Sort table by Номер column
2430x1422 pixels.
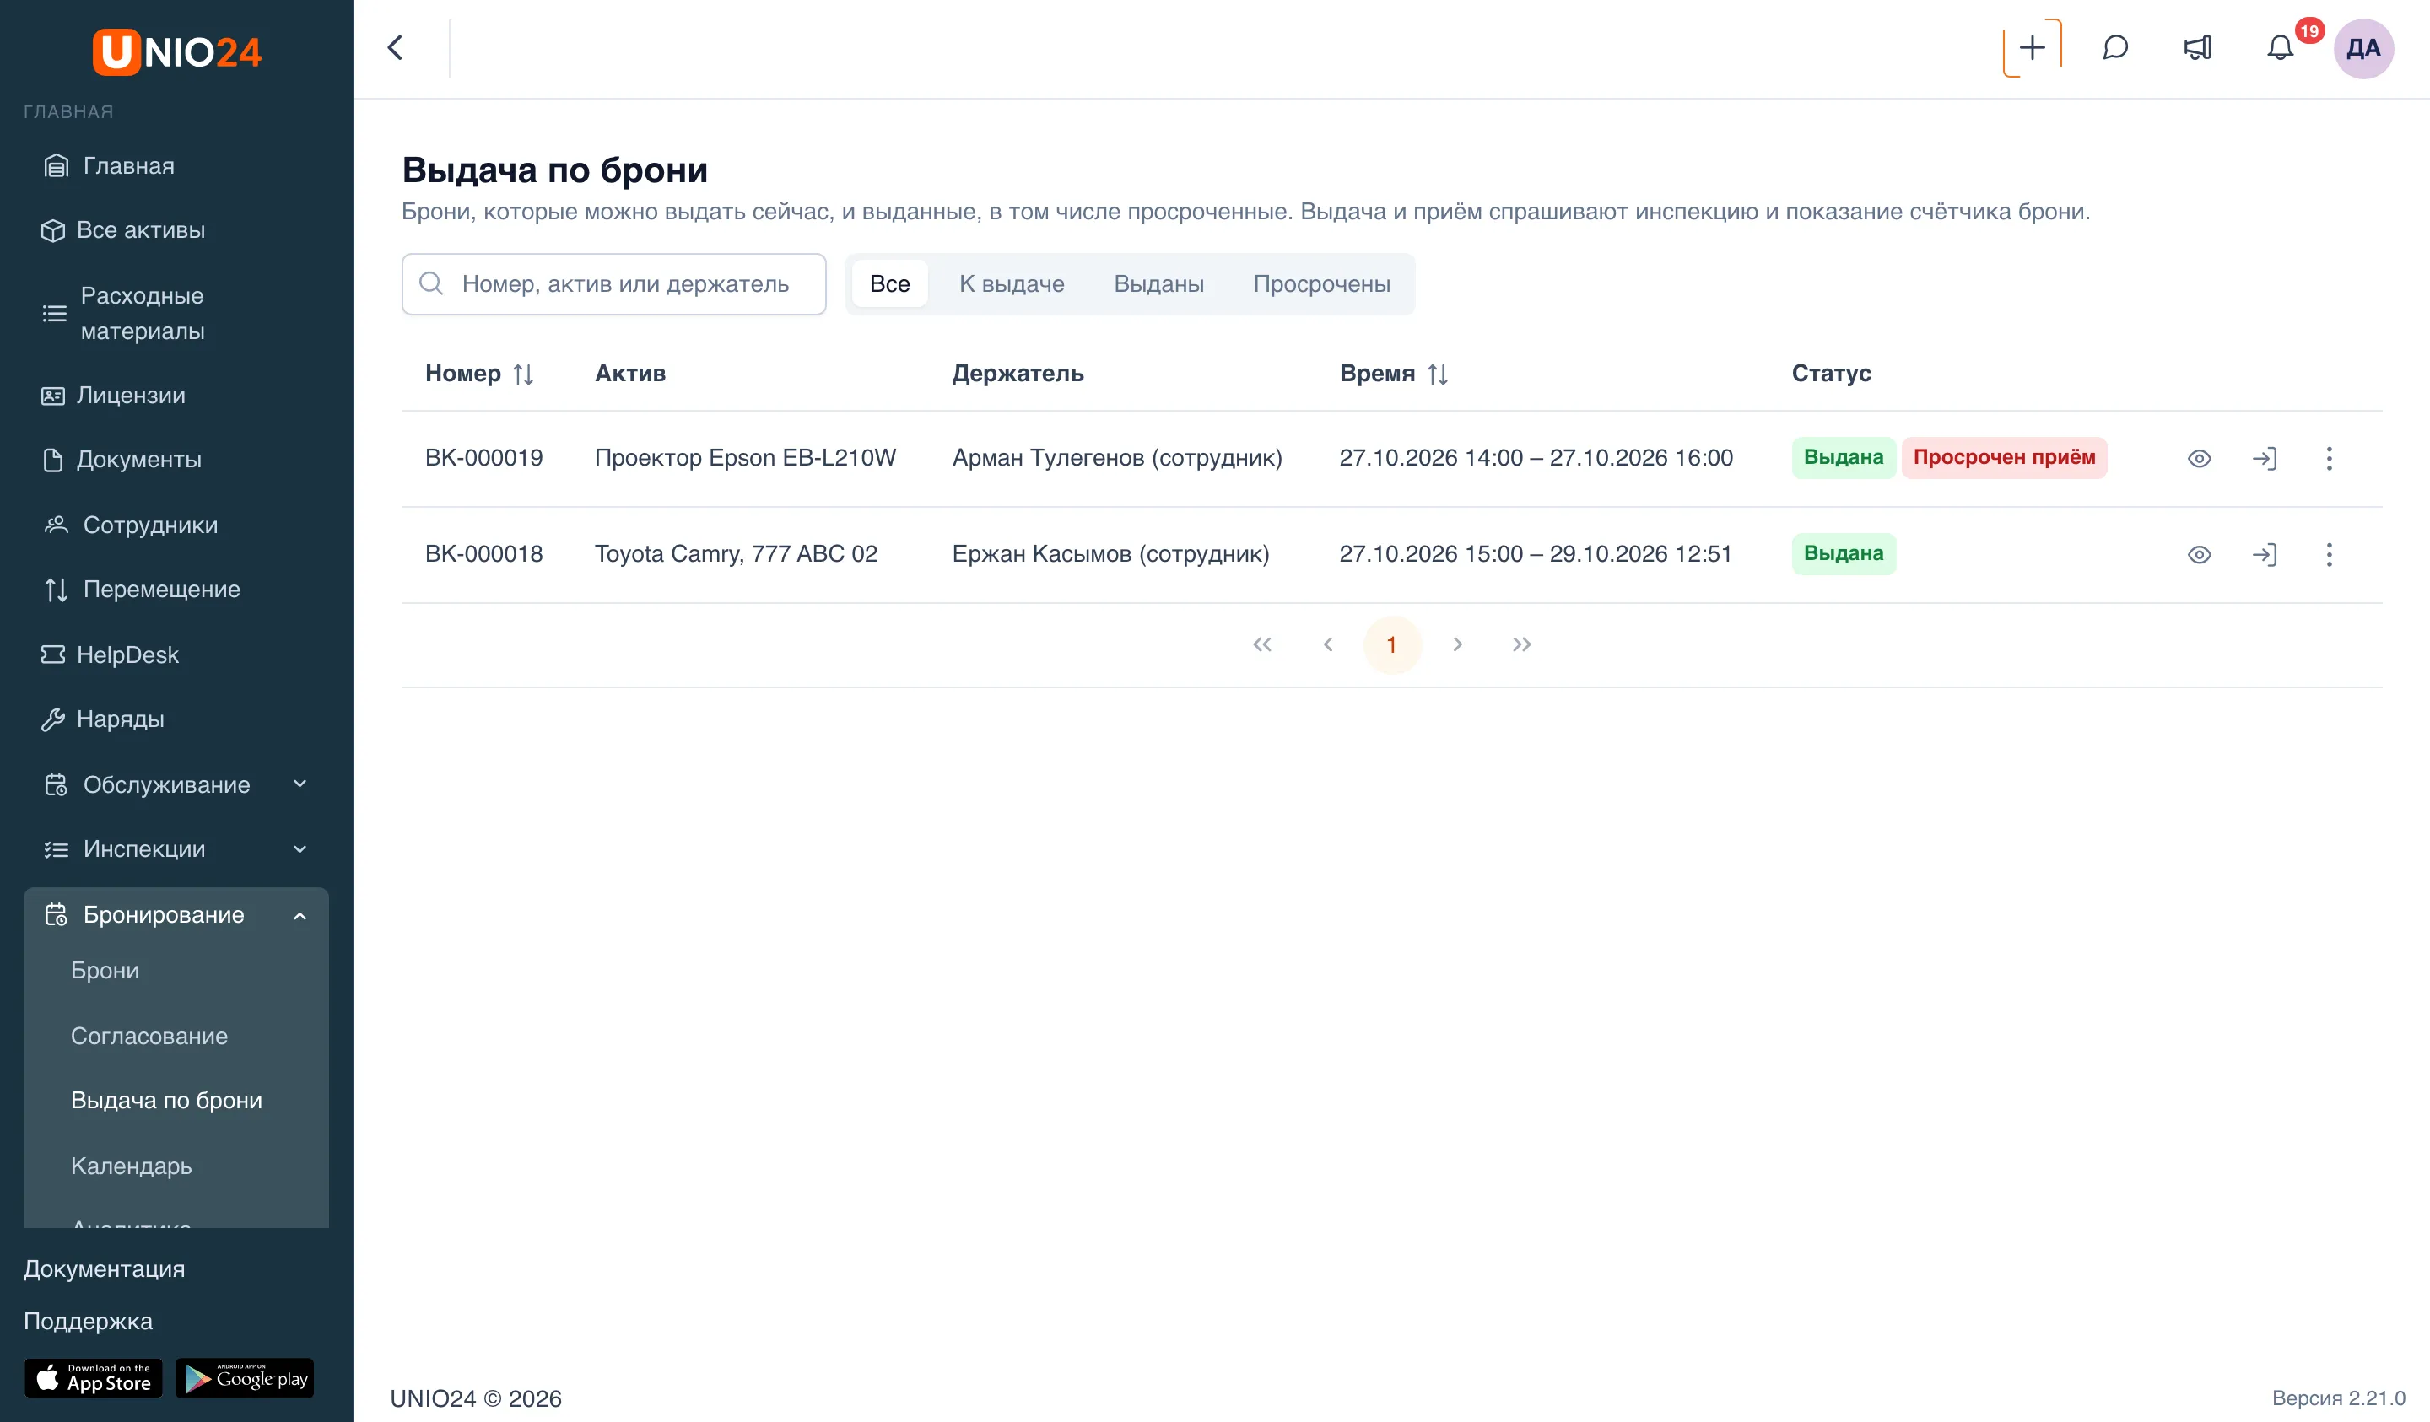(522, 374)
